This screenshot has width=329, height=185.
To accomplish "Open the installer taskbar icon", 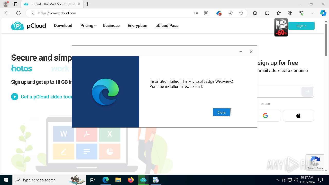I will point(156,180).
